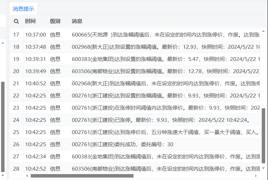This screenshot has height=180, width=268.
Task: Click the horizontal scrollbar thumb
Action: (82, 176)
